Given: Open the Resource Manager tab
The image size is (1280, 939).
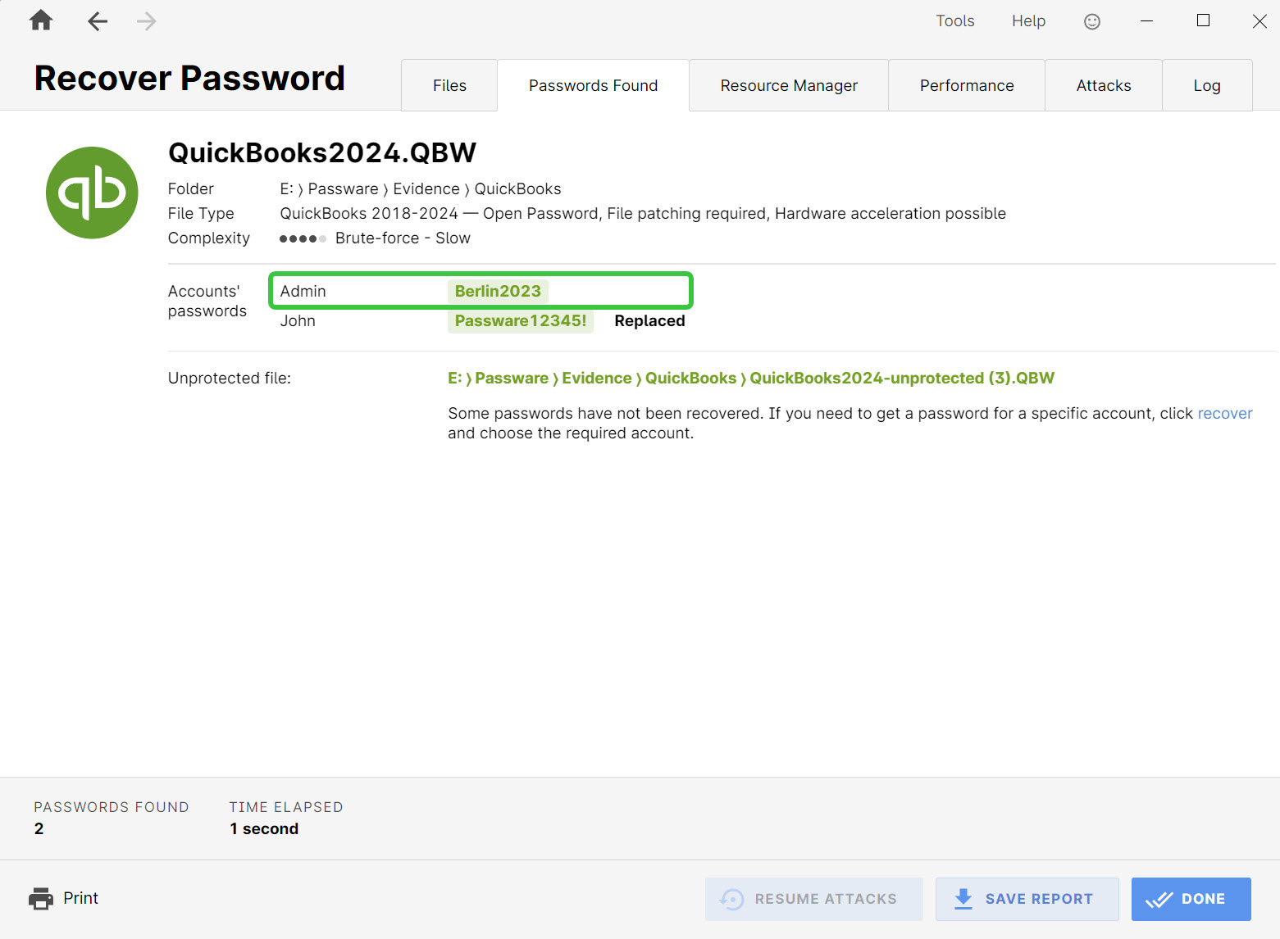Looking at the screenshot, I should click(x=788, y=84).
